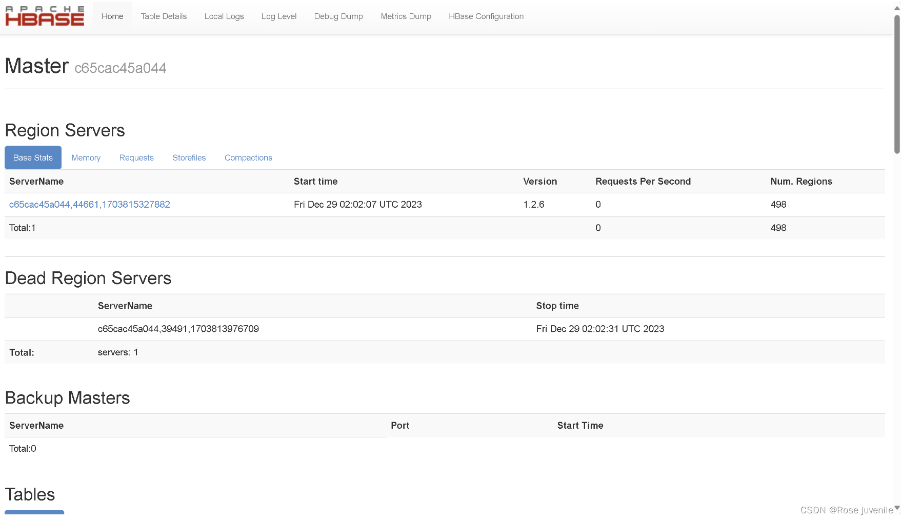Switch to the Memory tab

coord(86,158)
